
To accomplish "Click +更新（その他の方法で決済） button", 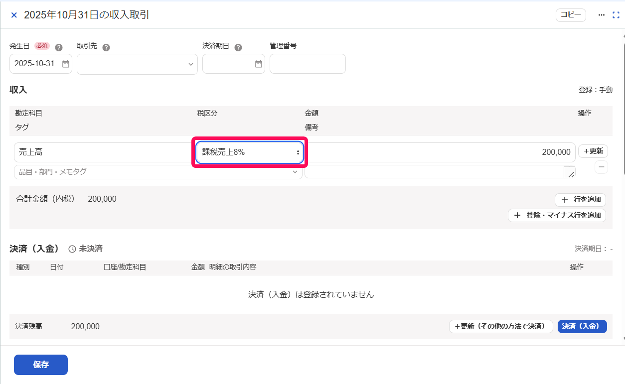I will click(501, 327).
